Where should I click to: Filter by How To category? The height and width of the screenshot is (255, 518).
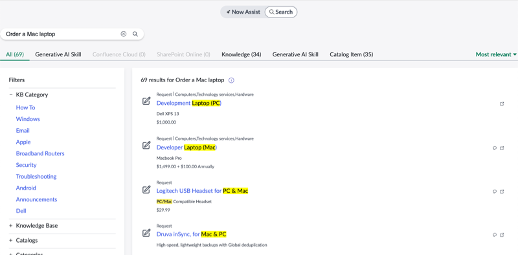[x=25, y=107]
